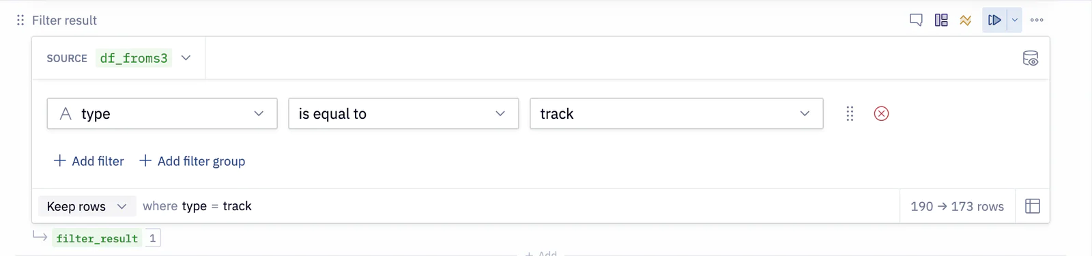Image resolution: width=1092 pixels, height=256 pixels.
Task: Open the type column dropdown
Action: (x=162, y=113)
